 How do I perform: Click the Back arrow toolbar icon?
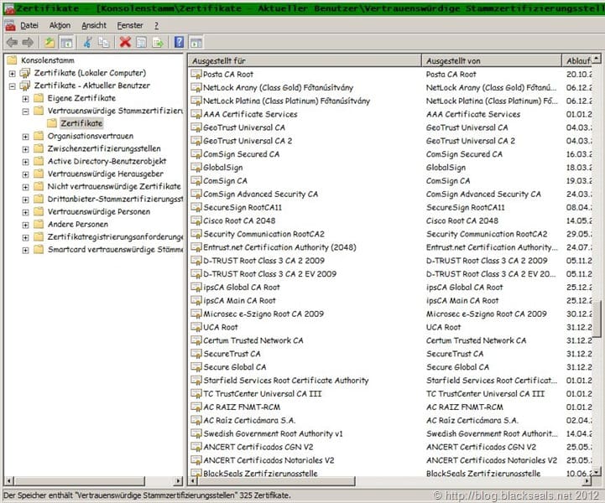[x=12, y=43]
